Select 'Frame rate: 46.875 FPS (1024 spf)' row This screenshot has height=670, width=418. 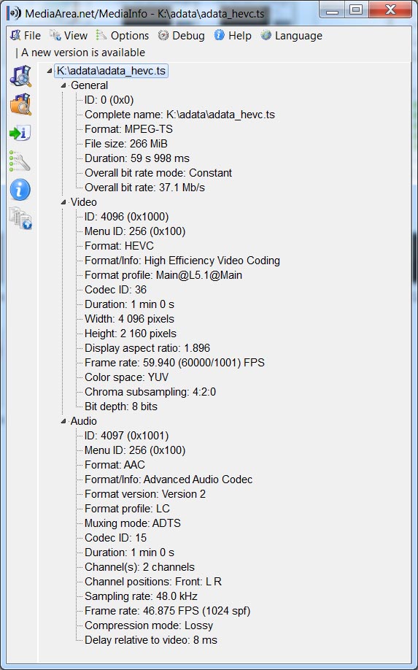pos(167,611)
